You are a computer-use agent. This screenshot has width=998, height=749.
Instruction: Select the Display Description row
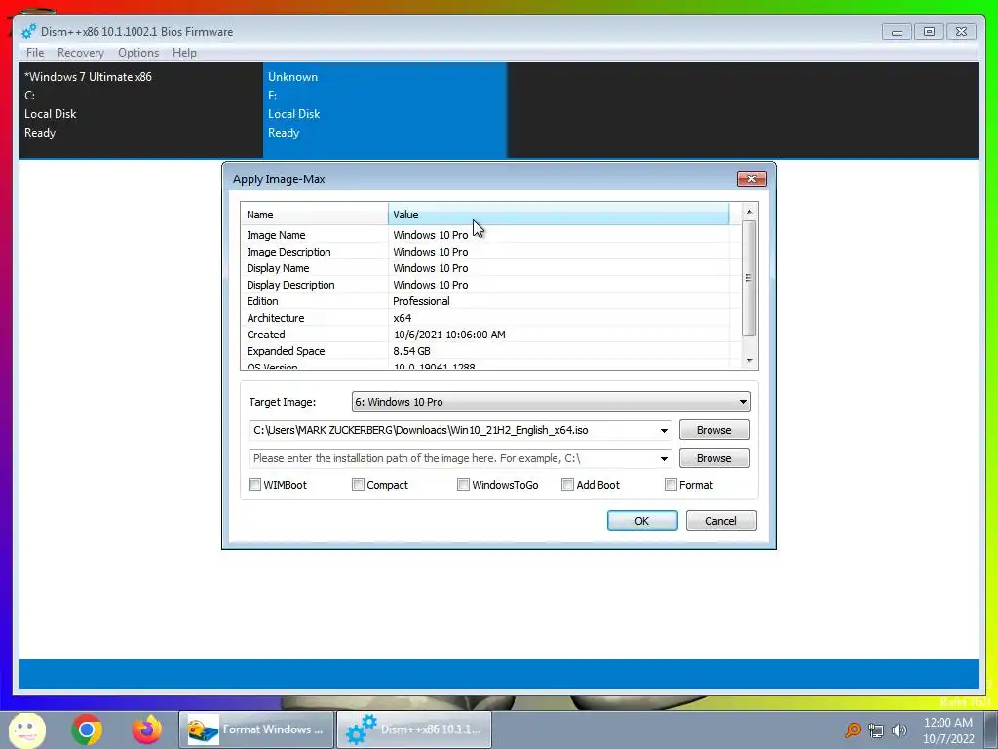490,285
